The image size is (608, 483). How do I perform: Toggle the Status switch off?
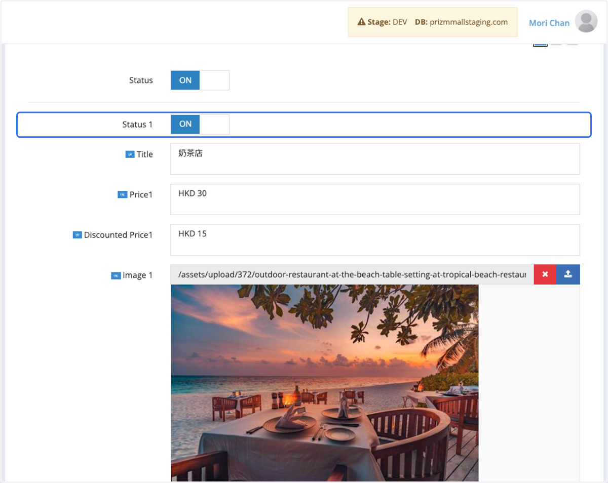click(200, 80)
